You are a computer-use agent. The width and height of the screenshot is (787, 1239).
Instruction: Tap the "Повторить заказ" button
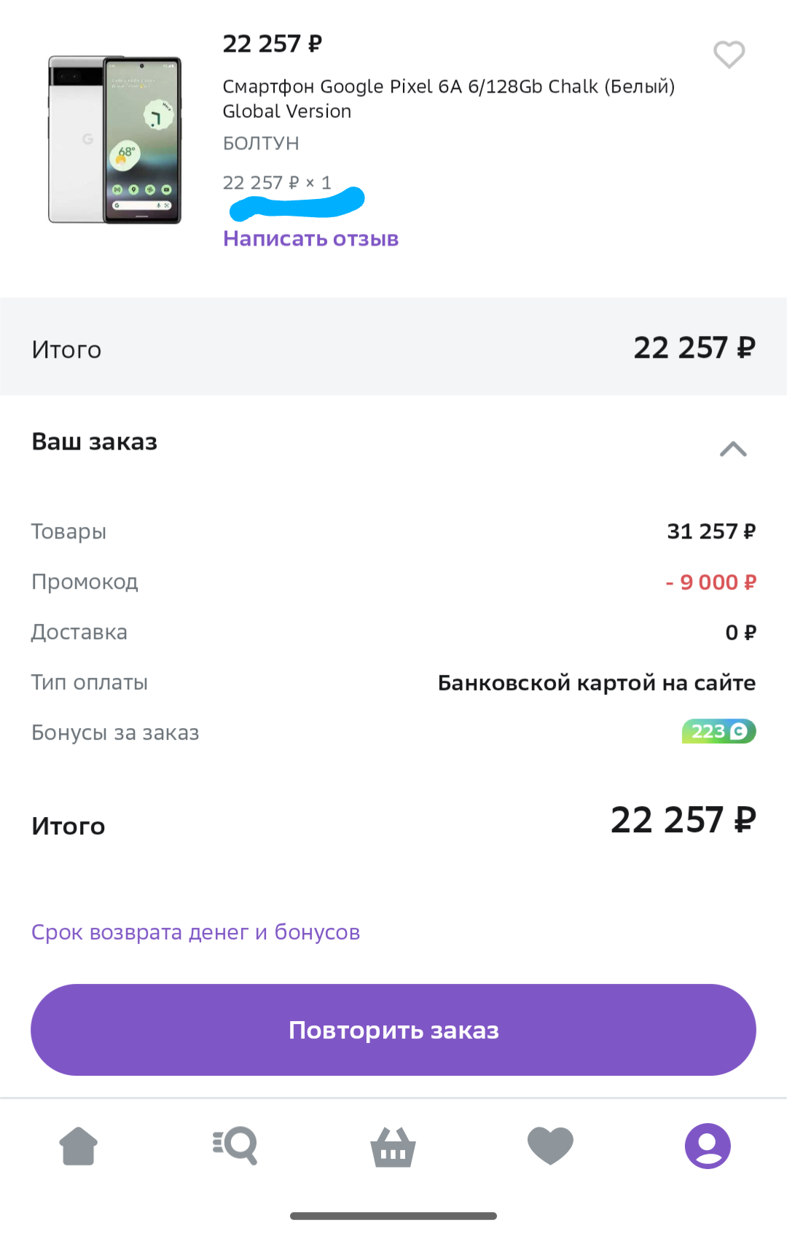[393, 1030]
